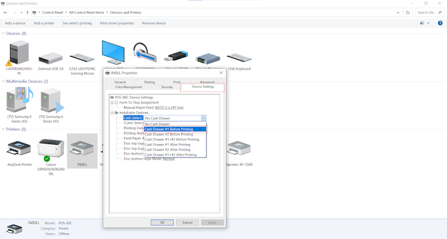Open recent locations dropdown next to forward arrow
This screenshot has width=447, height=239.
pos(21,12)
